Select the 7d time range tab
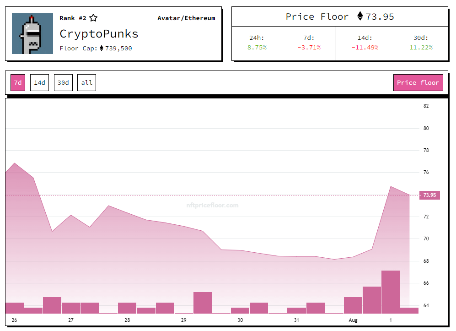456x331 pixels. click(x=18, y=83)
